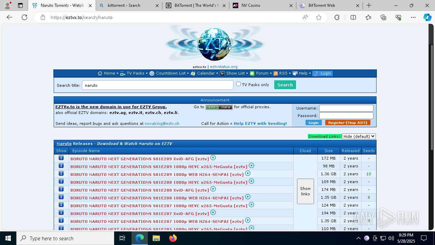Open Download Links dropdown
435x245 pixels.
pyautogui.click(x=359, y=136)
